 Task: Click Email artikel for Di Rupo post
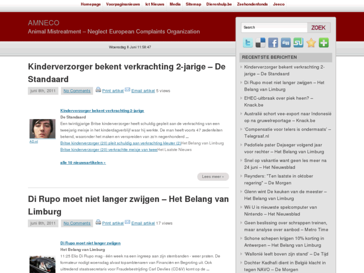click(143, 223)
